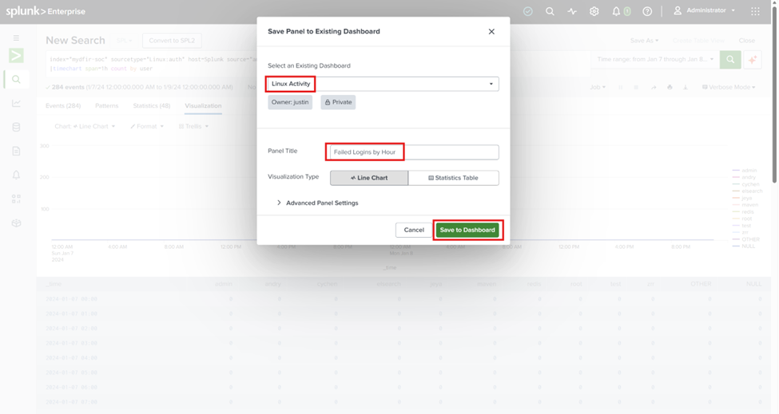Click the health status check icon

pyautogui.click(x=527, y=11)
